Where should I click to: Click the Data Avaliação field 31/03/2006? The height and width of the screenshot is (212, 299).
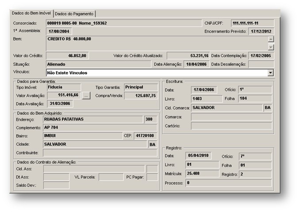click(60, 104)
